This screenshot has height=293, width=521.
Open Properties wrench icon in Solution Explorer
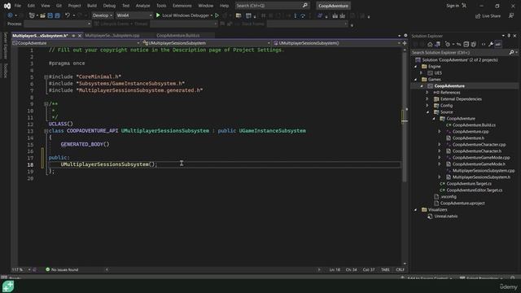tap(491, 44)
